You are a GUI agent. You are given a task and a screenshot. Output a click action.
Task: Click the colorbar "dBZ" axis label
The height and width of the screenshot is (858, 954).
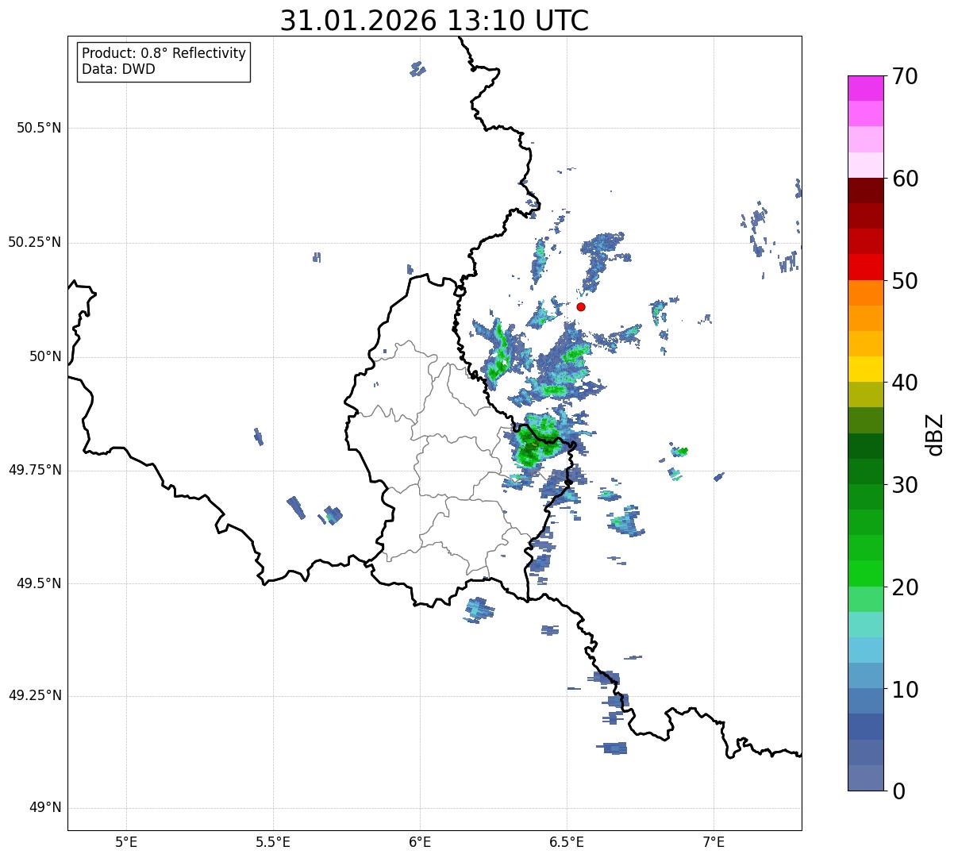tap(935, 433)
